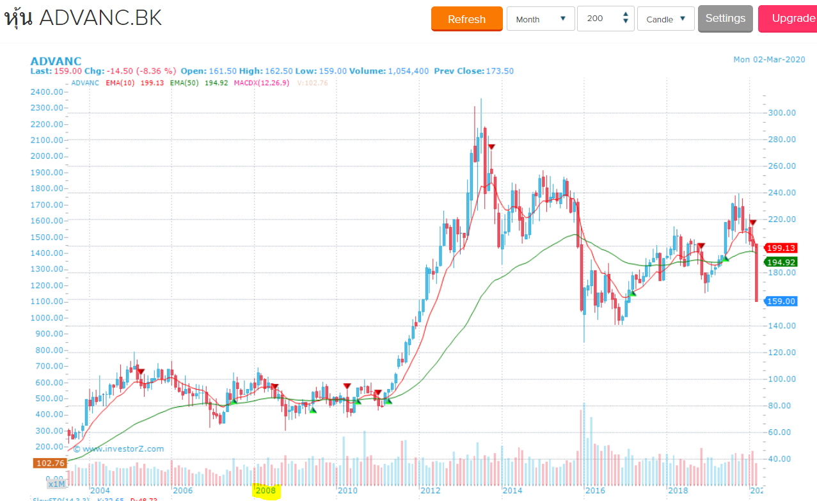Click the 2014 time axis label
This screenshot has height=501, width=817.
pos(512,491)
